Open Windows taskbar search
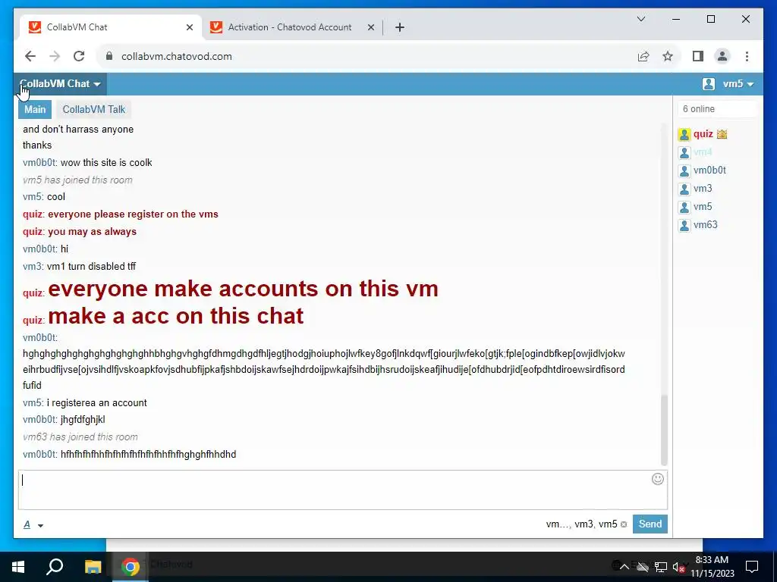 point(55,567)
